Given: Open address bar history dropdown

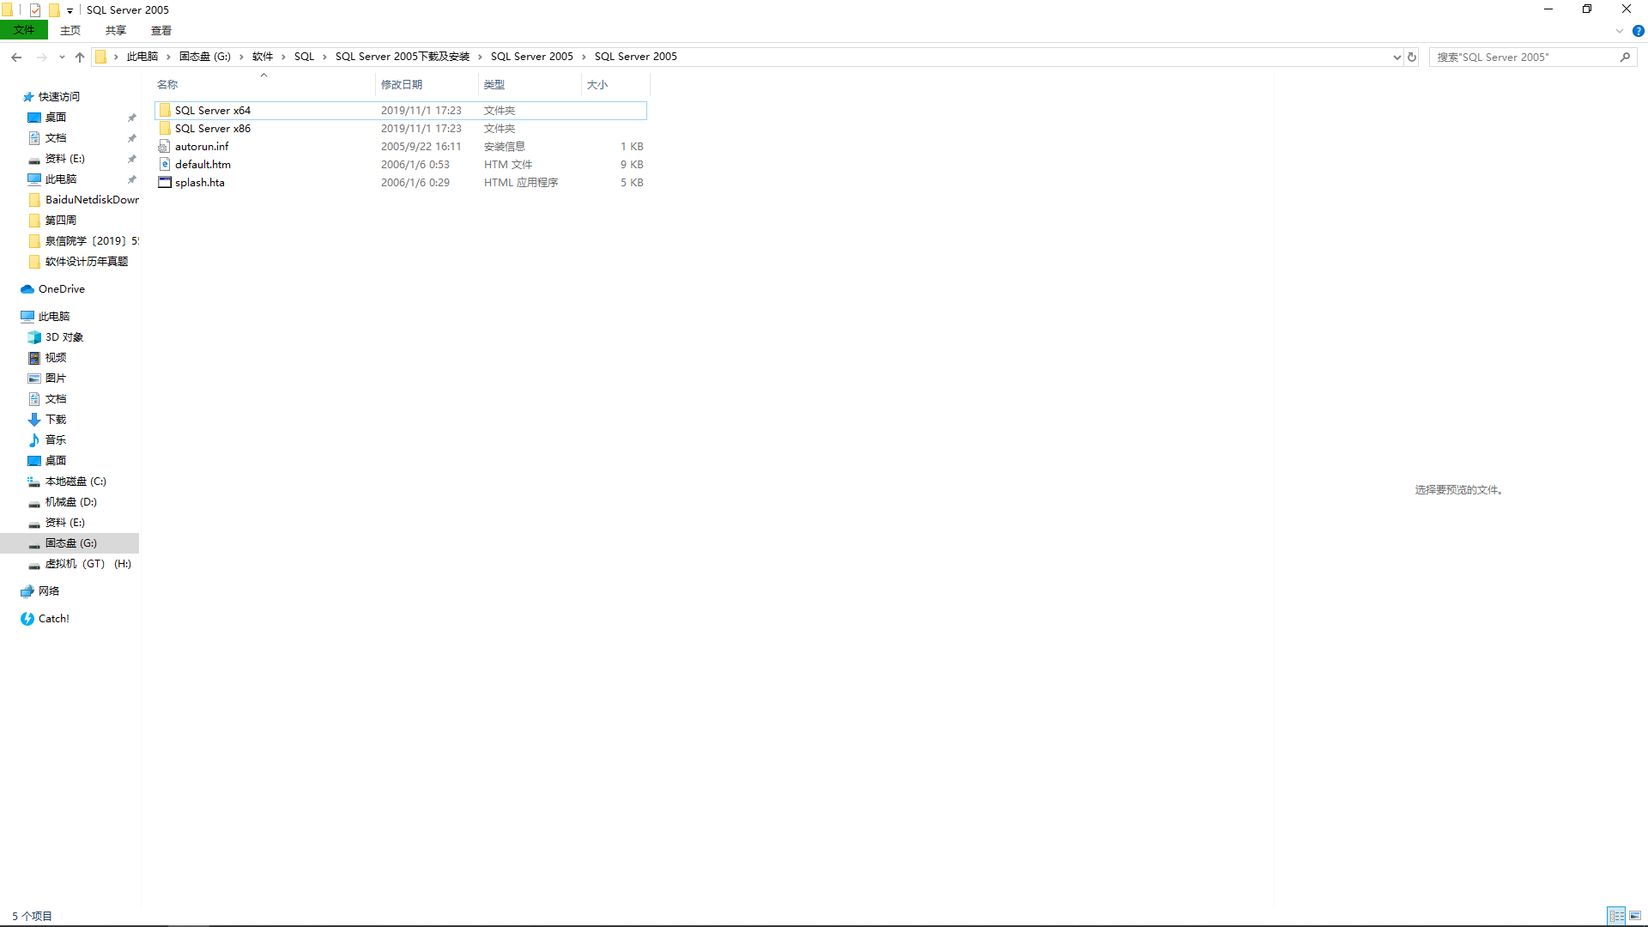Looking at the screenshot, I should tap(1397, 58).
